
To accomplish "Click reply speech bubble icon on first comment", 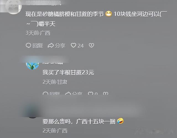I will [x=28, y=46].
